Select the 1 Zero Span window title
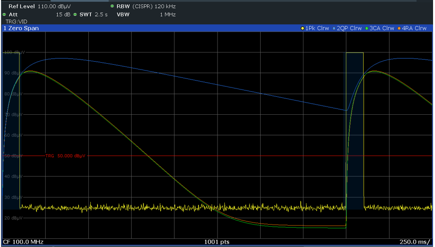This screenshot has width=435, height=247. [21, 28]
